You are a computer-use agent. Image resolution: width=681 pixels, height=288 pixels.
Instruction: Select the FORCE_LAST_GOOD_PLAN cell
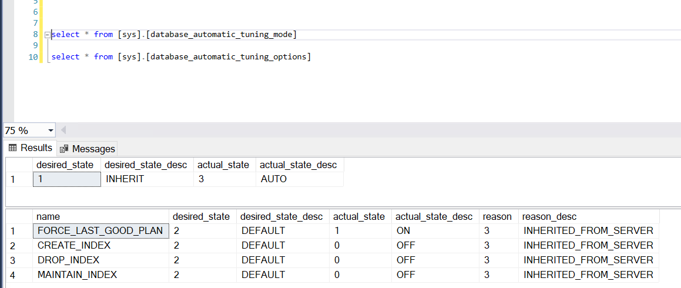[100, 230]
